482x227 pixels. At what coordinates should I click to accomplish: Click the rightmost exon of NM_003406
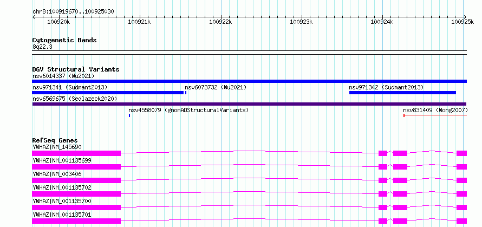pyautogui.click(x=462, y=180)
